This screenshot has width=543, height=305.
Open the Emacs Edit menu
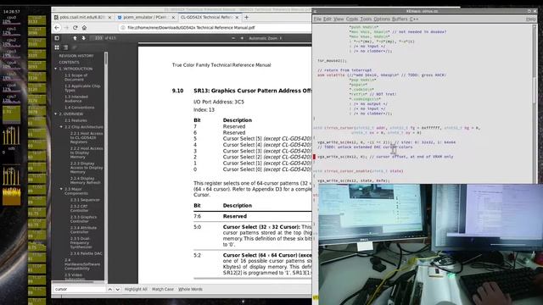327,19
